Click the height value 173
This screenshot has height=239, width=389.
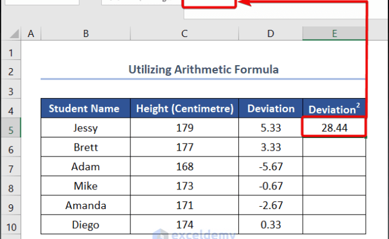click(x=184, y=186)
